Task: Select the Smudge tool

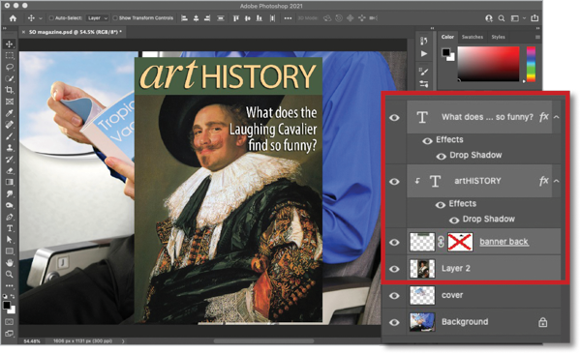Action: 10,193
